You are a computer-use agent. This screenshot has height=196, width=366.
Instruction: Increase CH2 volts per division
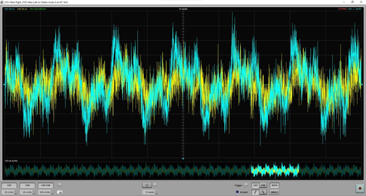click(34, 191)
